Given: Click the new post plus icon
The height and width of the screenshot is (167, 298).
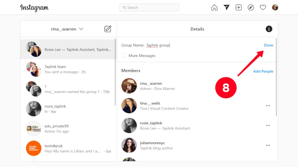Looking at the screenshot, I should 239,7.
